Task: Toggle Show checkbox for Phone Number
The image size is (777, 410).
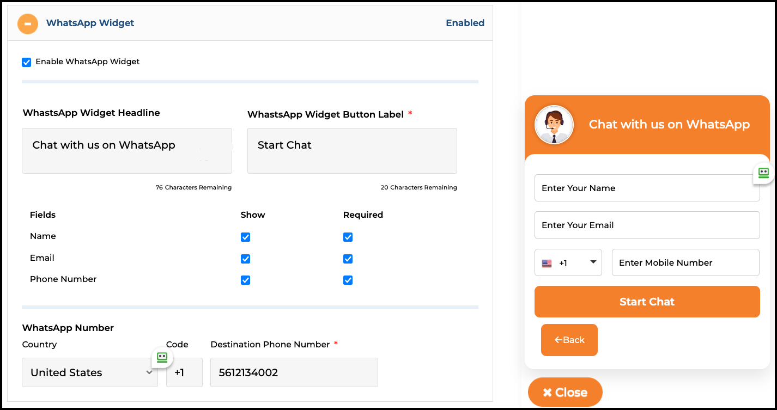Action: 246,280
